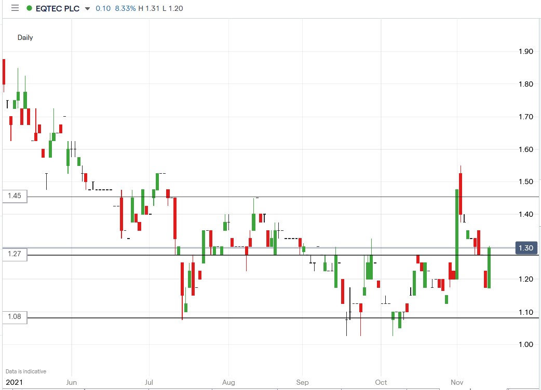Click the blue 1.30 current price tag

coord(525,248)
